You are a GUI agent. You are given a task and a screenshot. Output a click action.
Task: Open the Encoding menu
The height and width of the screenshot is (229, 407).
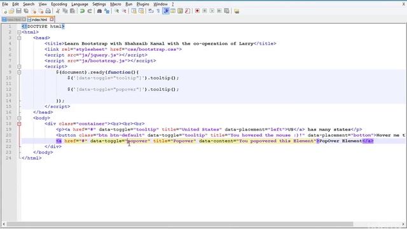pyautogui.click(x=59, y=4)
